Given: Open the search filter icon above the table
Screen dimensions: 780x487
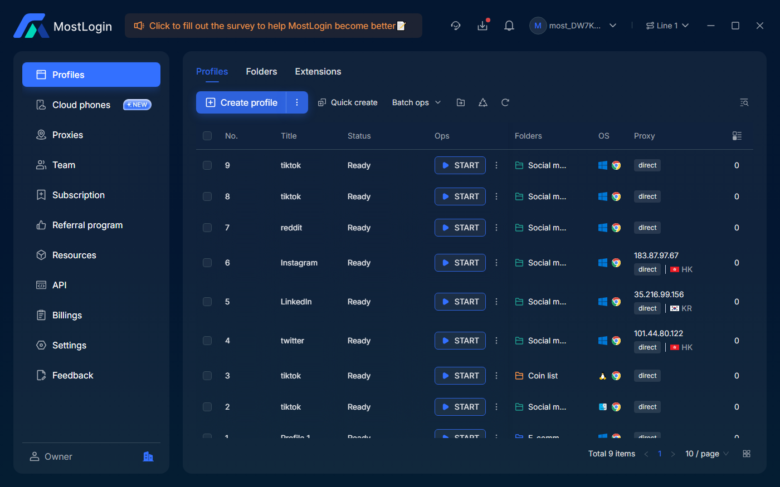Looking at the screenshot, I should pyautogui.click(x=744, y=102).
